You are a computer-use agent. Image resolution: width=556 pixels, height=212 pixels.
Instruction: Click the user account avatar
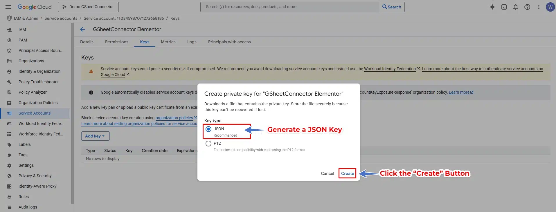pyautogui.click(x=550, y=7)
